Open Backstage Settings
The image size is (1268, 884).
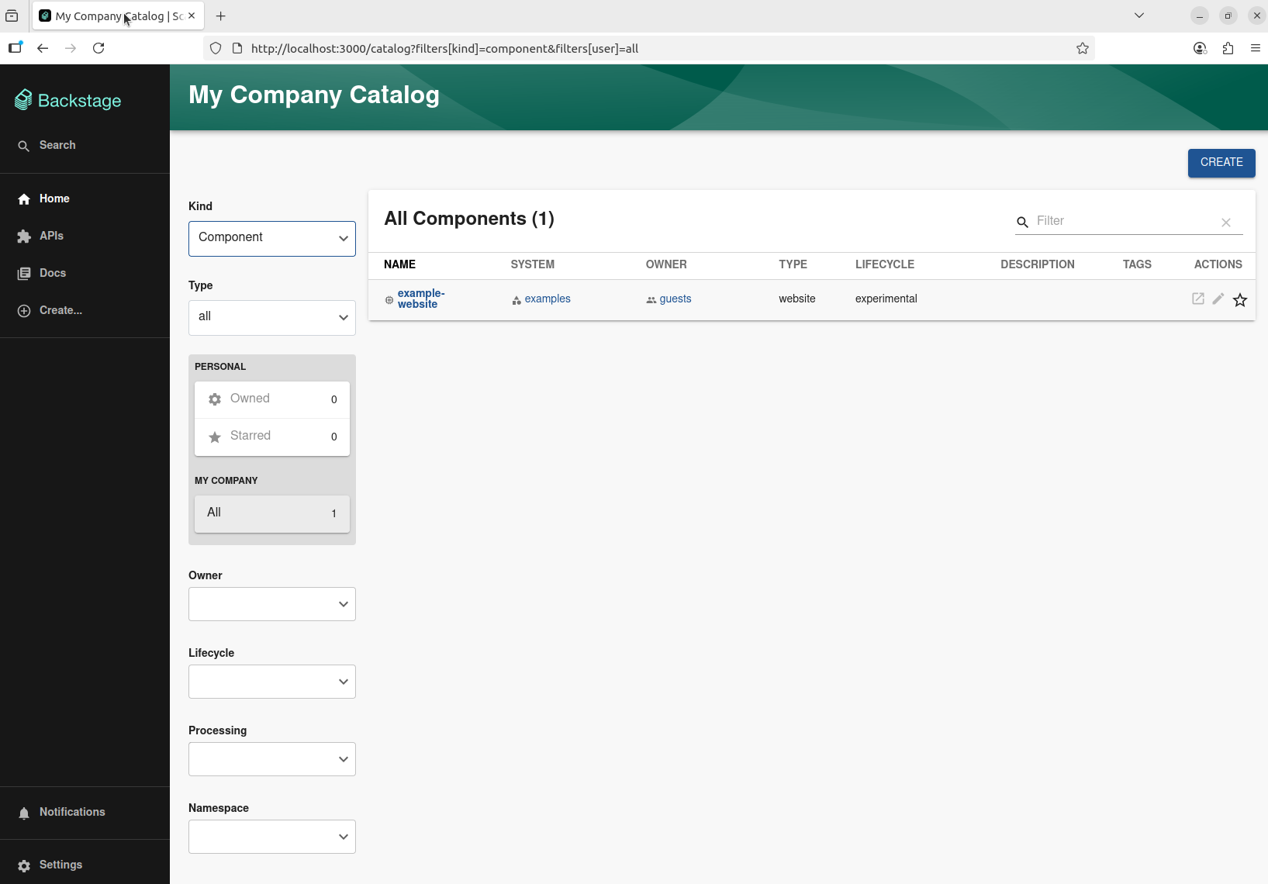click(x=60, y=865)
